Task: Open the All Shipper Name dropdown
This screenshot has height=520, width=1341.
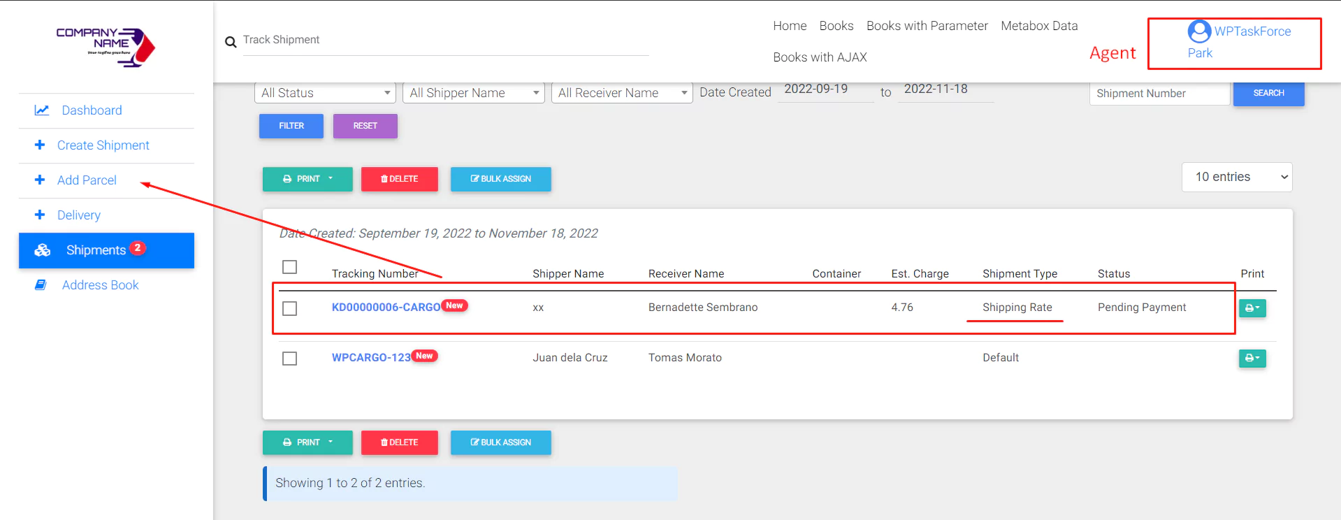Action: [x=474, y=93]
